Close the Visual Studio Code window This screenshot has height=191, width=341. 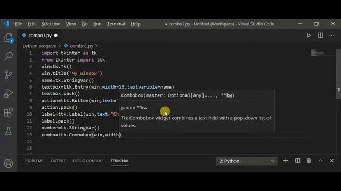coord(332,24)
